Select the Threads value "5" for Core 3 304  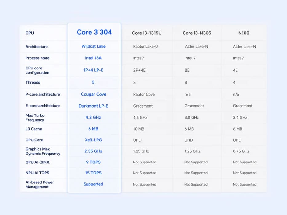[x=93, y=82]
